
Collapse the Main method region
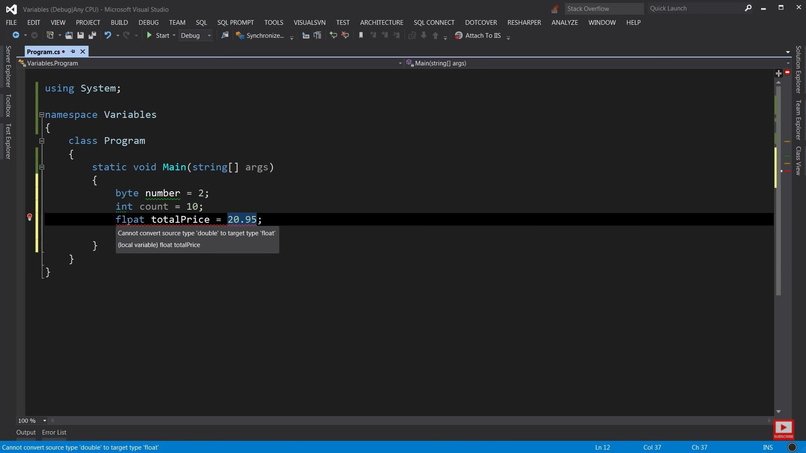[x=42, y=167]
